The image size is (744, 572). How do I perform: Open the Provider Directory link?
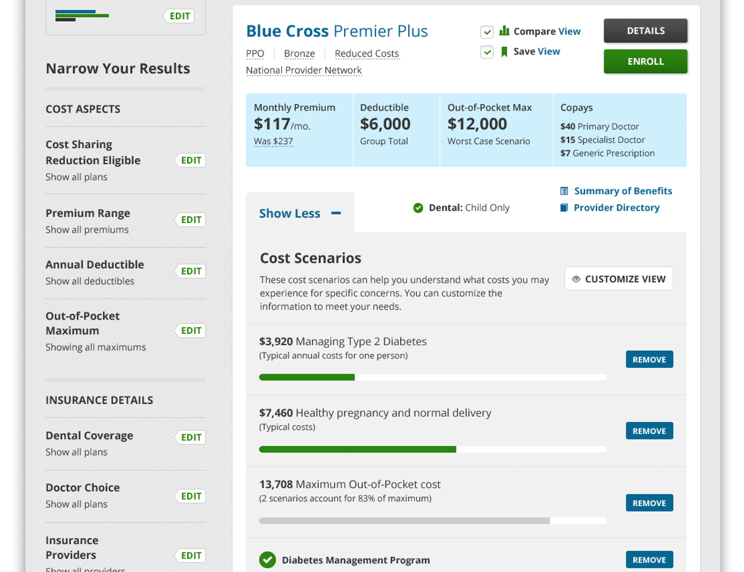[x=616, y=208]
